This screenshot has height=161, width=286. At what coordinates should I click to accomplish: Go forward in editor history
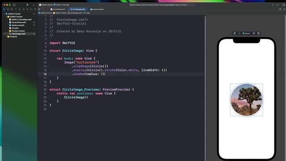(45, 9)
